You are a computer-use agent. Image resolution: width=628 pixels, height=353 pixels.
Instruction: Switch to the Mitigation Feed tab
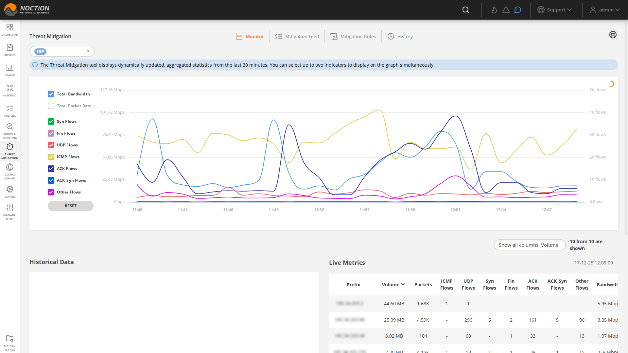click(x=297, y=36)
